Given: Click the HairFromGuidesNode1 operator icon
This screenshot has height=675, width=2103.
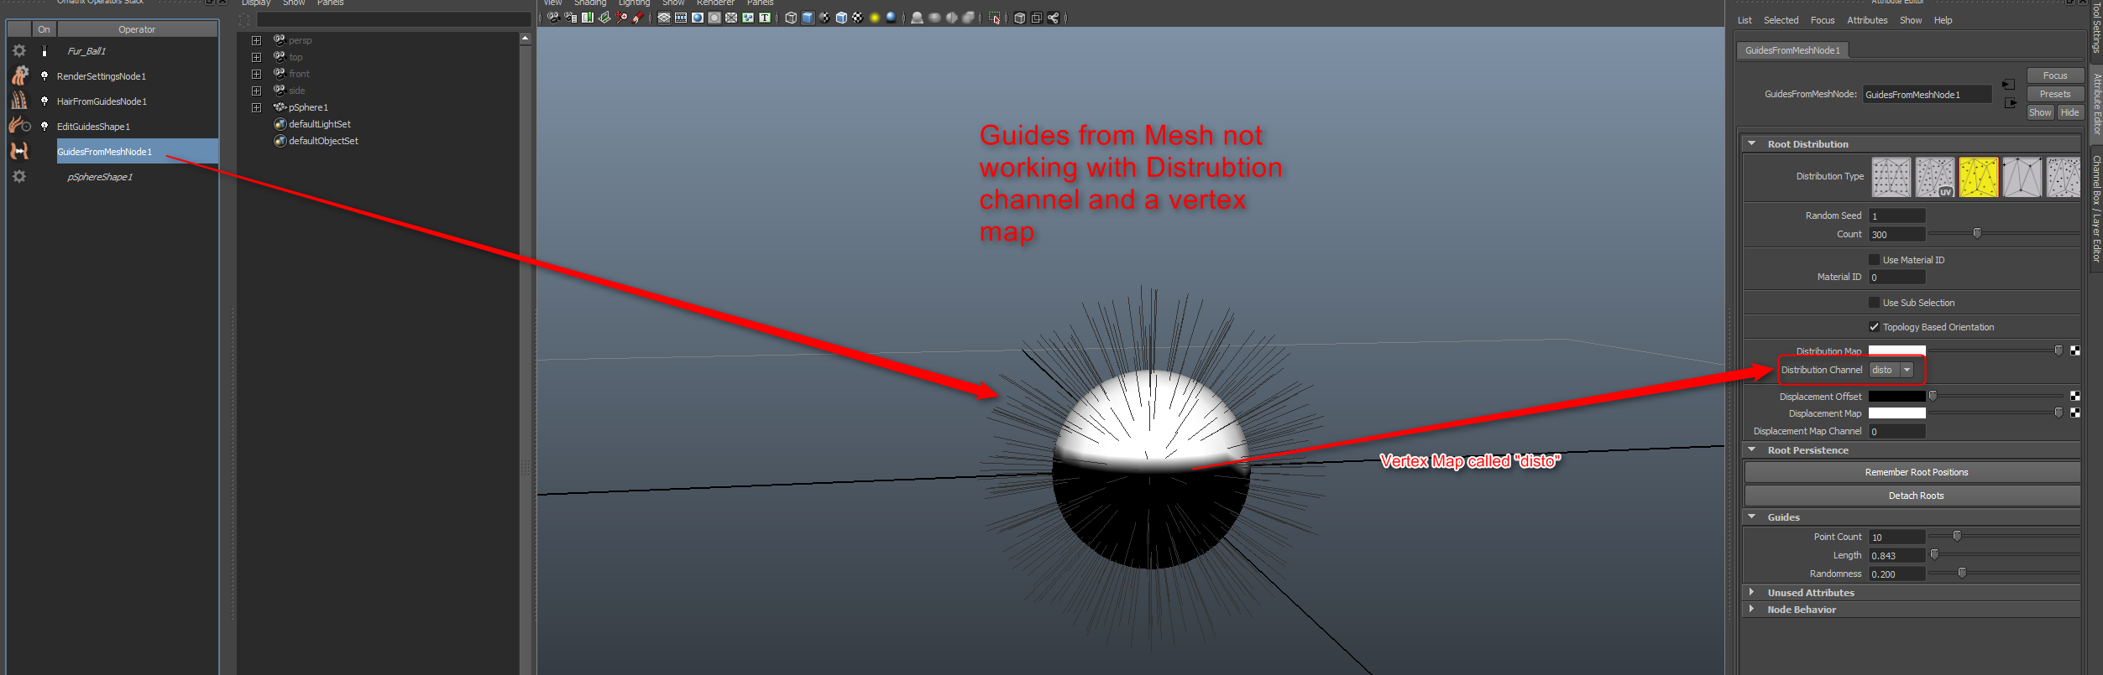Looking at the screenshot, I should coord(19,101).
